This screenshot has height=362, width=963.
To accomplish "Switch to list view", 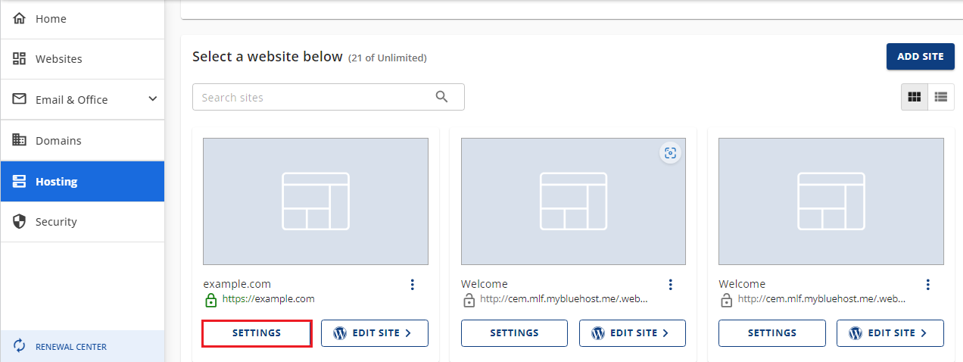I will pos(941,97).
